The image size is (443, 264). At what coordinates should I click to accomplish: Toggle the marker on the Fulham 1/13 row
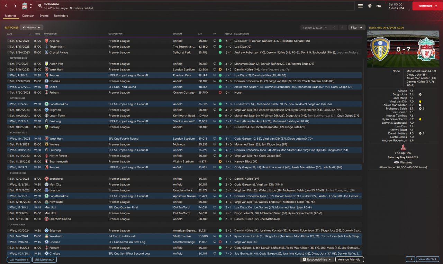(x=8, y=248)
